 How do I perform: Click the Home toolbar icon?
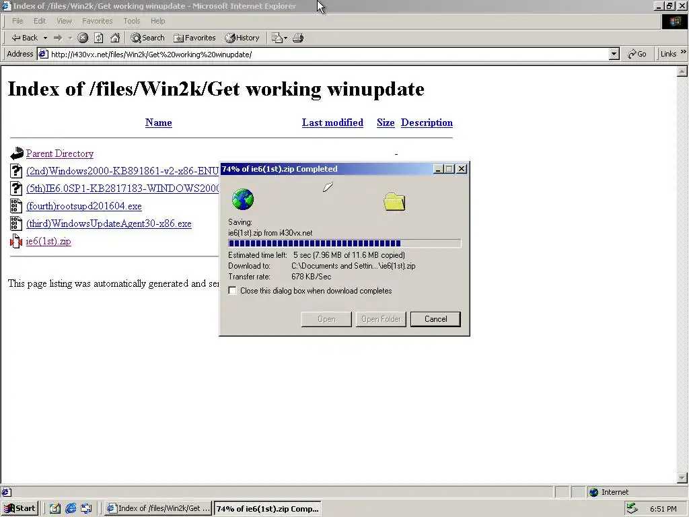(x=115, y=38)
